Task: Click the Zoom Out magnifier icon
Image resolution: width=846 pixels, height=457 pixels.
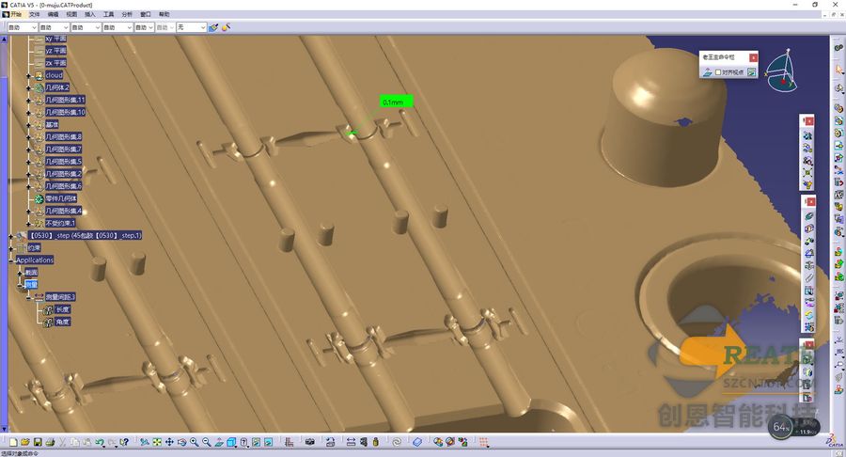Action: pos(207,442)
